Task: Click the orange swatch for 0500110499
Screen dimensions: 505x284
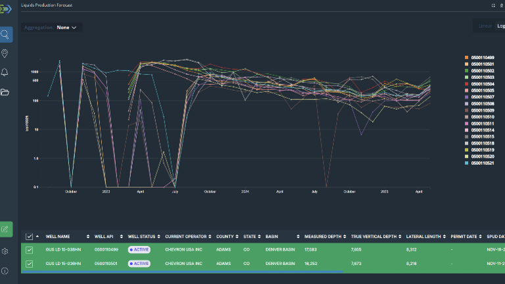Action: 466,58
